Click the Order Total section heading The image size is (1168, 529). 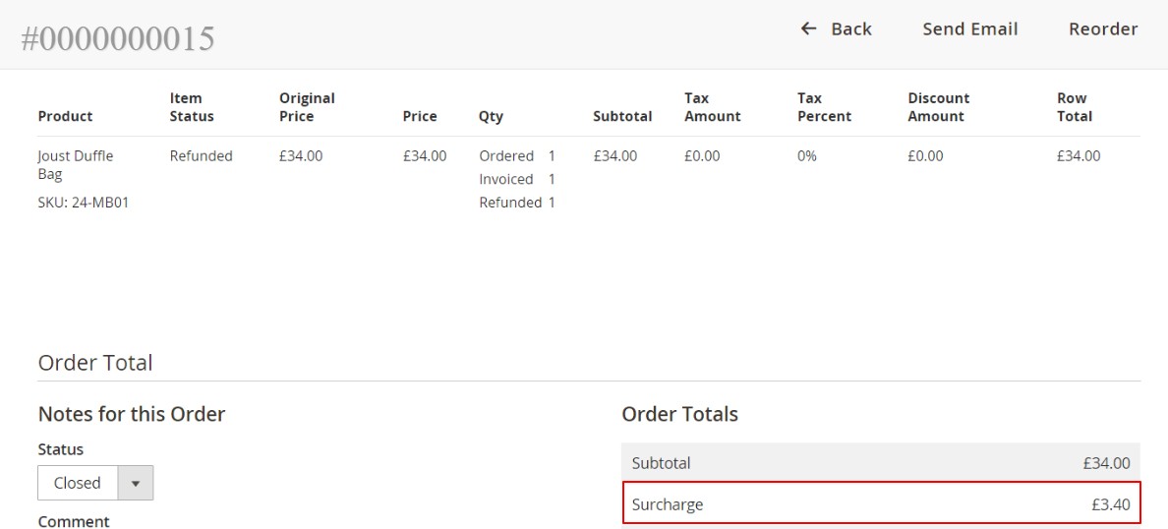[95, 363]
